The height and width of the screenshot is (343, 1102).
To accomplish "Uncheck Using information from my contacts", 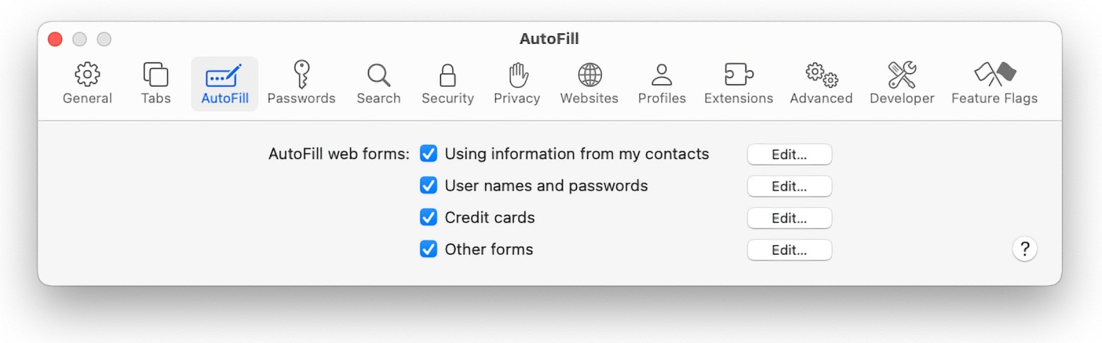I will coord(428,154).
